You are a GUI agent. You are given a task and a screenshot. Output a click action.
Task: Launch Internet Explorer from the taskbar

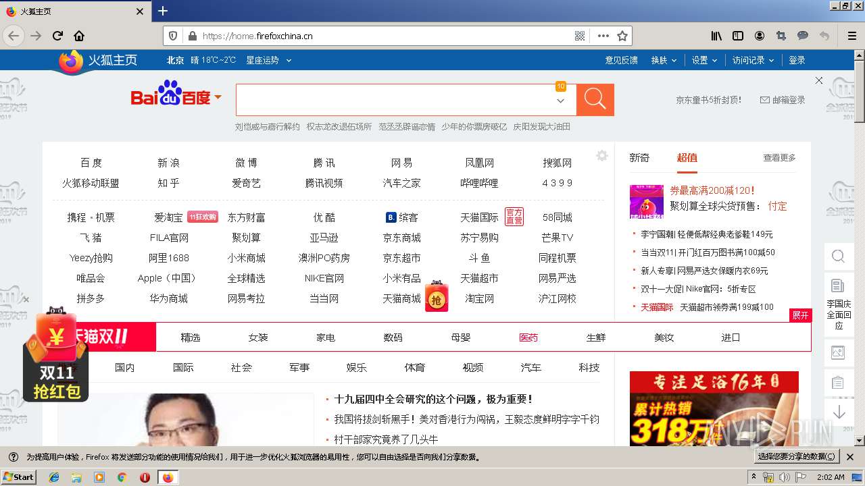[54, 477]
